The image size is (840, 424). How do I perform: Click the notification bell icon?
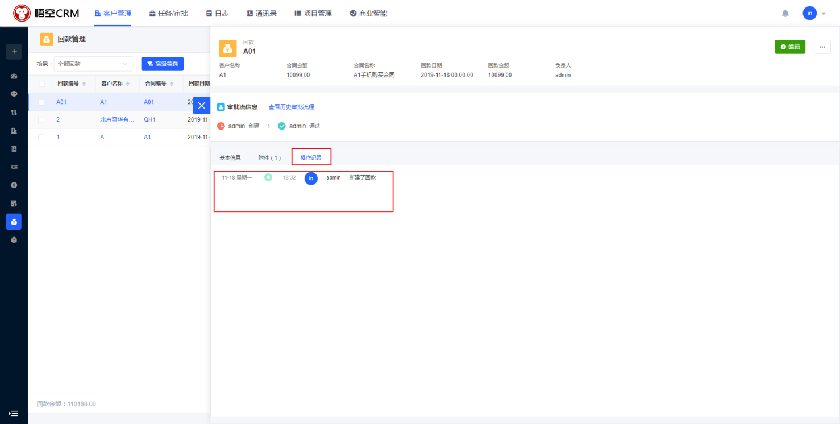point(785,13)
